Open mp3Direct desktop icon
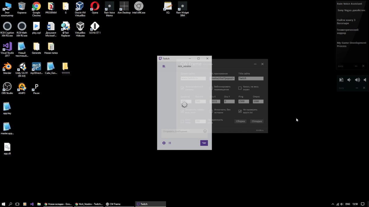This screenshot has width=369, height=207. tap(36, 68)
